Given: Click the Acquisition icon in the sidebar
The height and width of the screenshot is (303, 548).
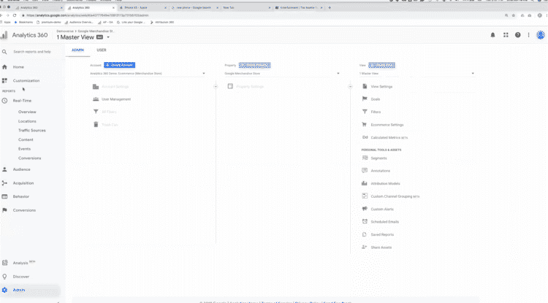Looking at the screenshot, I should [x=4, y=183].
